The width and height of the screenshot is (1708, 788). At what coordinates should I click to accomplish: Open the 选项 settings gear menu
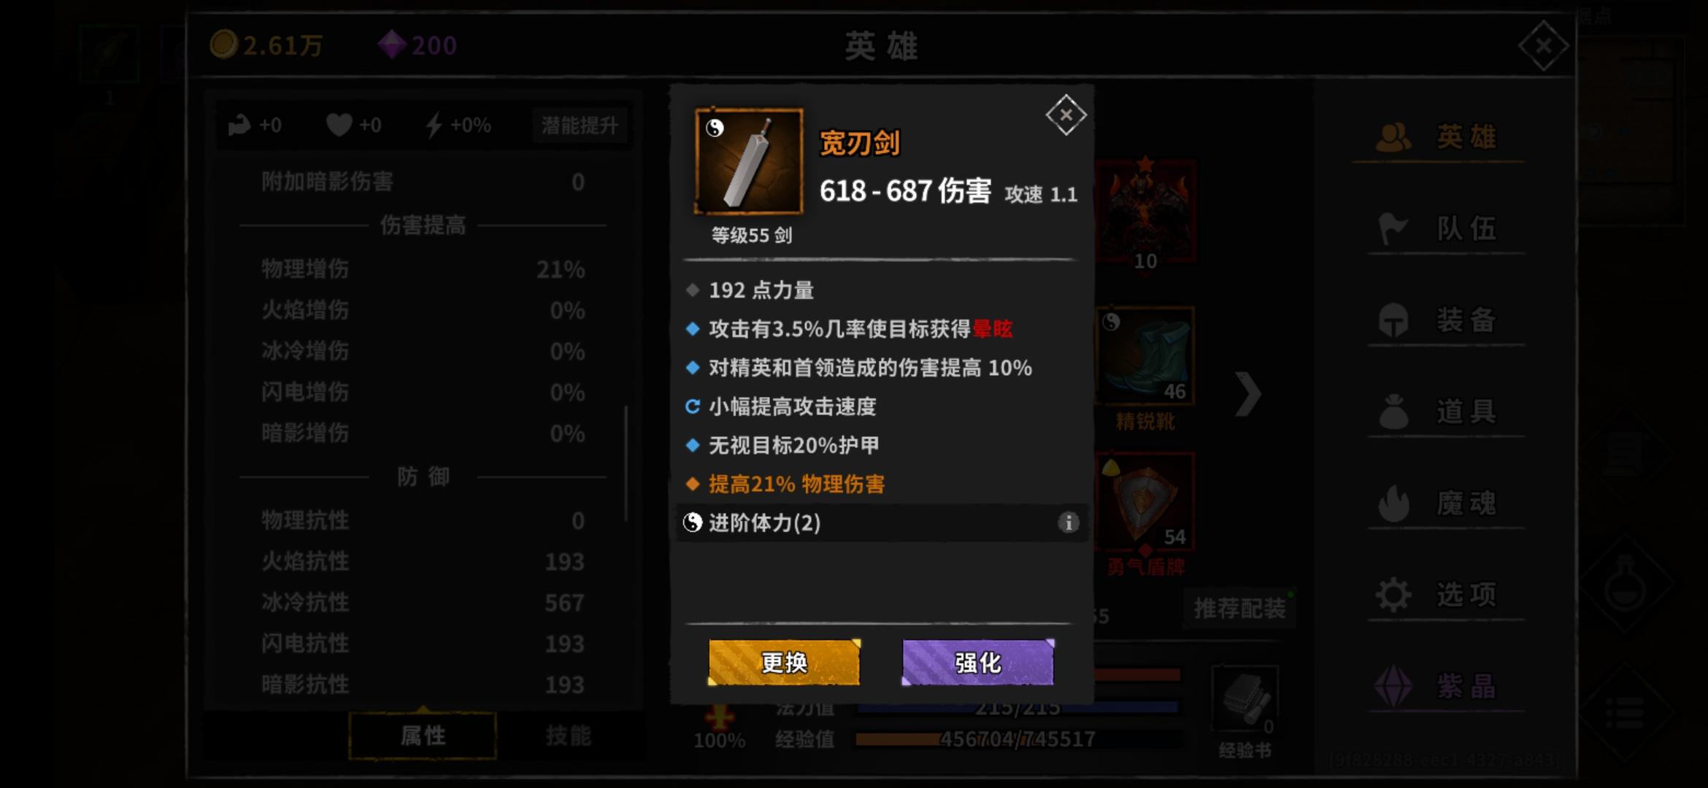(x=1438, y=595)
